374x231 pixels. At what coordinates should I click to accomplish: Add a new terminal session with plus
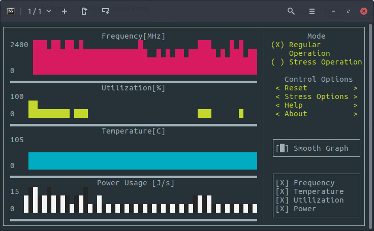click(x=64, y=11)
